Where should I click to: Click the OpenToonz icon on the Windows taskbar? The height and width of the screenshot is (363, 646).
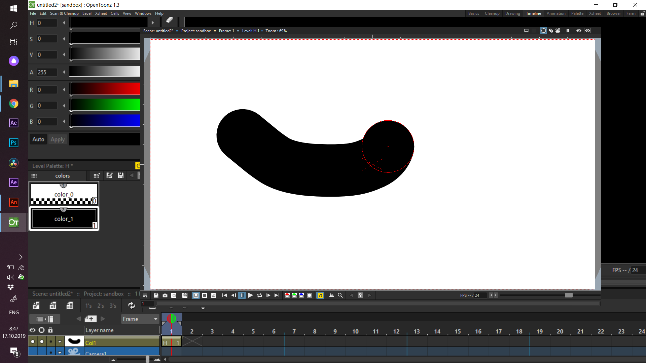(x=13, y=222)
